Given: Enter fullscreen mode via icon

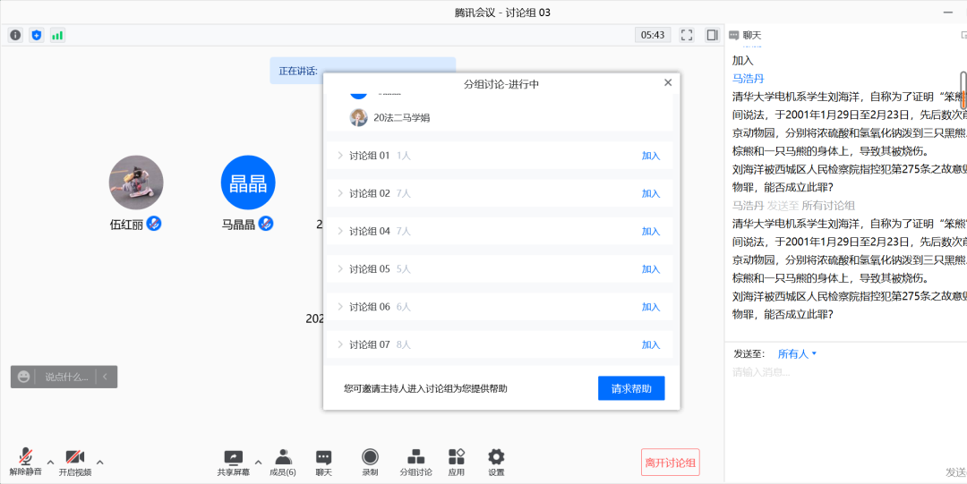Looking at the screenshot, I should click(687, 35).
